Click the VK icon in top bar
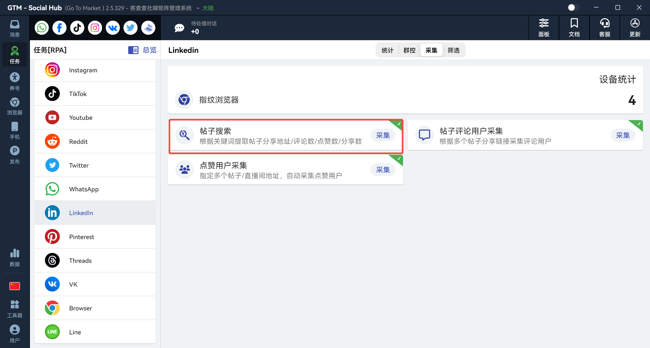This screenshot has width=650, height=348. [113, 28]
